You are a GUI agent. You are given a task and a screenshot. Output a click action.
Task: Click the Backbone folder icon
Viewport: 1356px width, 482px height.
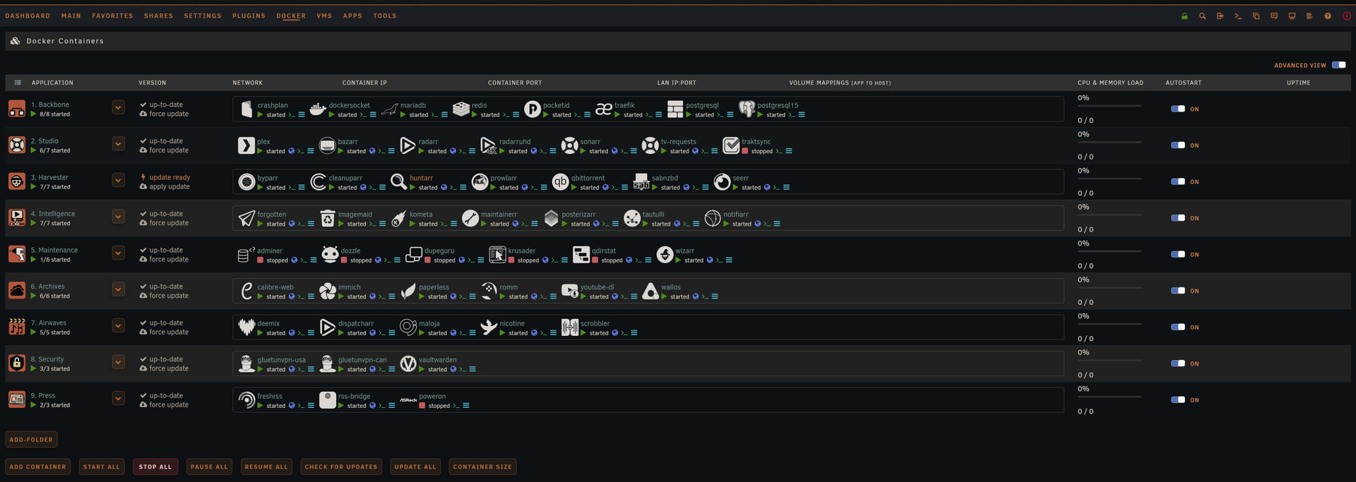point(17,109)
